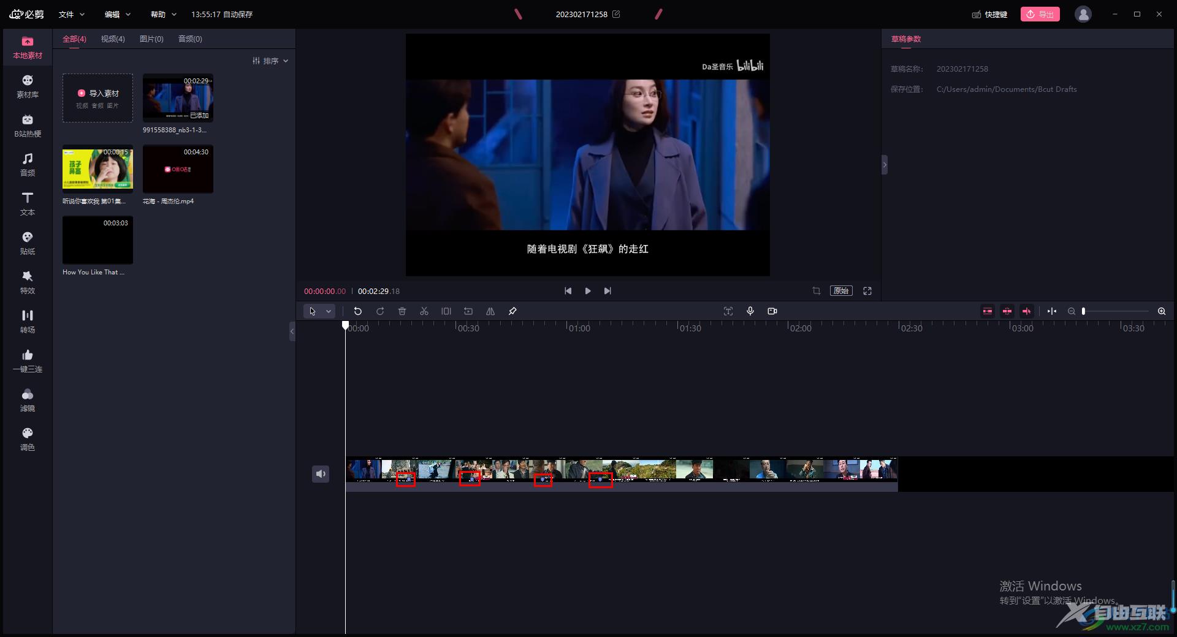
Task: Open the 转场 transitions panel
Action: tap(28, 322)
